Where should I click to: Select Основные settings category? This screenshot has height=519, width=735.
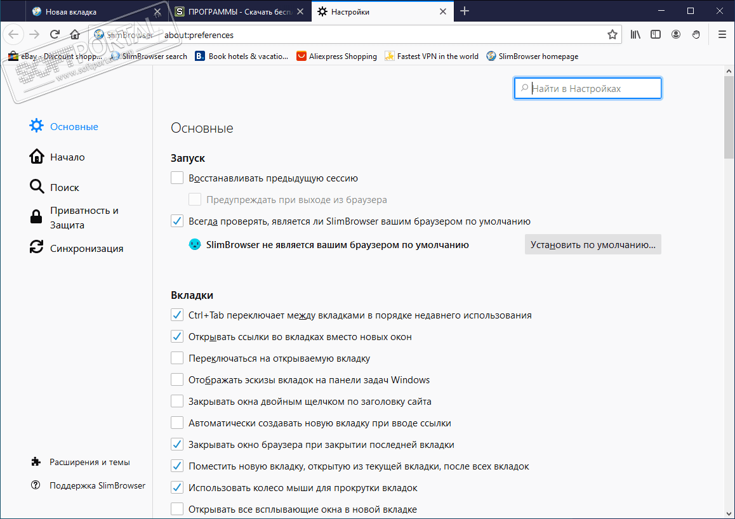pyautogui.click(x=63, y=126)
